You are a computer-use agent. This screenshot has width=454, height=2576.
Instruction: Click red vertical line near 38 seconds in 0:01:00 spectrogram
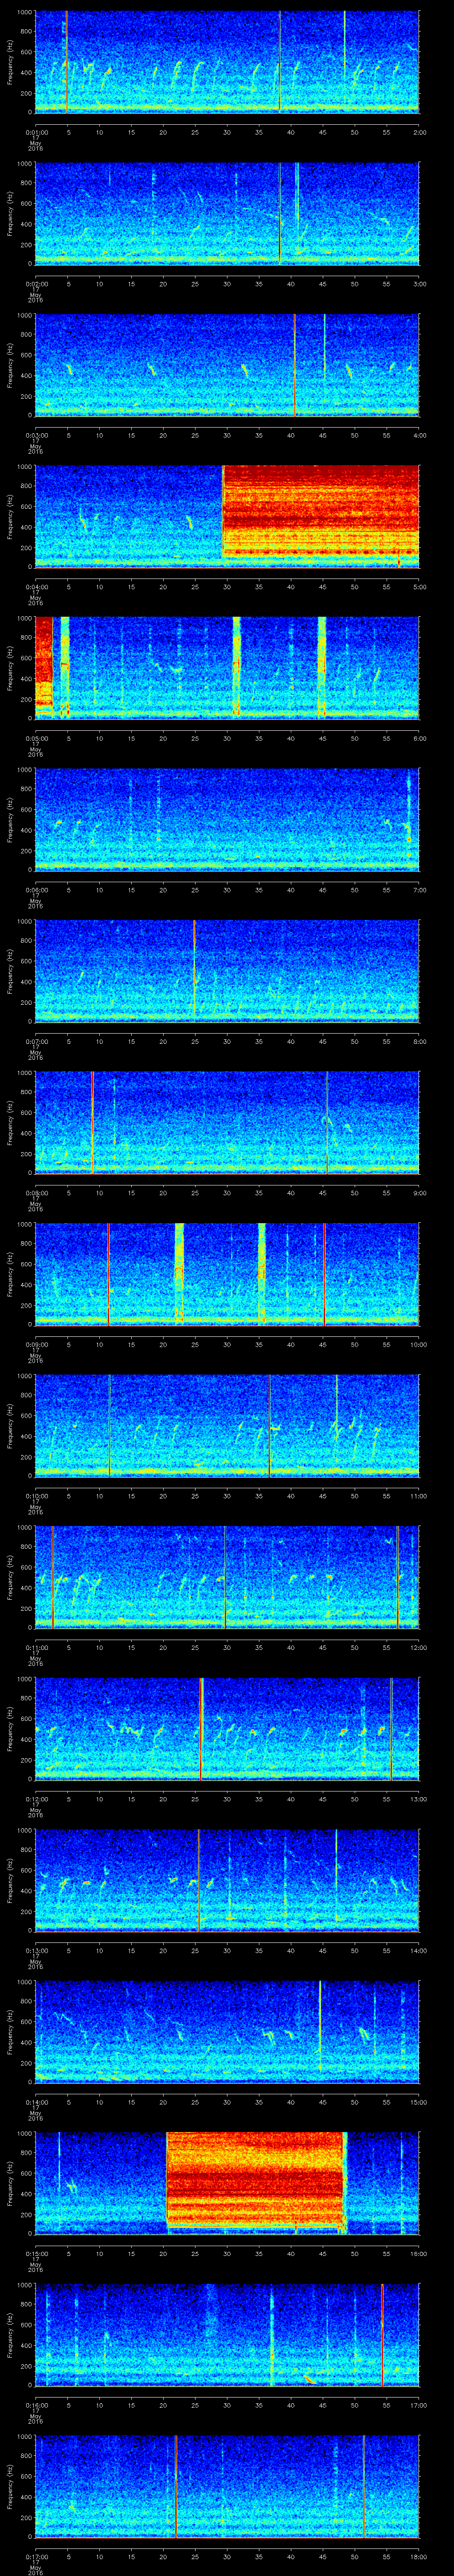279,62
